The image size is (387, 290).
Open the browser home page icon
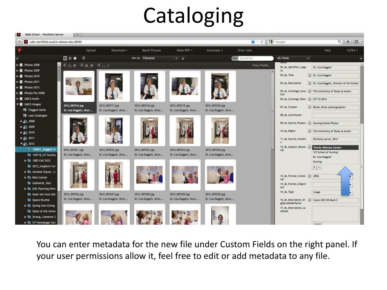coord(348,42)
